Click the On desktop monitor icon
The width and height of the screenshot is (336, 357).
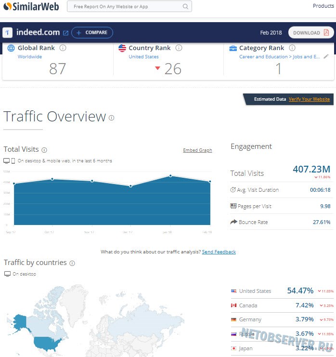[x=8, y=274]
